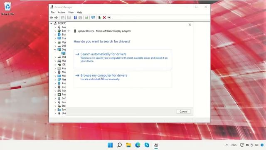Click the Scan for hardware changes monitor icon
The image size is (266, 150).
(93, 17)
